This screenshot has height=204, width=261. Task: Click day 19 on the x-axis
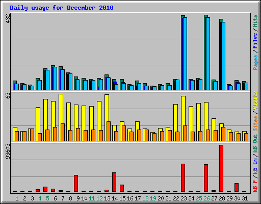click(153, 198)
